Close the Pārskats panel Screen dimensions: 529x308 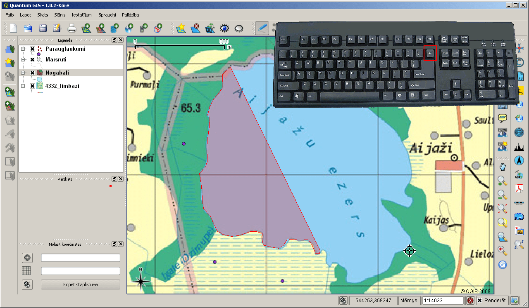coord(121,179)
